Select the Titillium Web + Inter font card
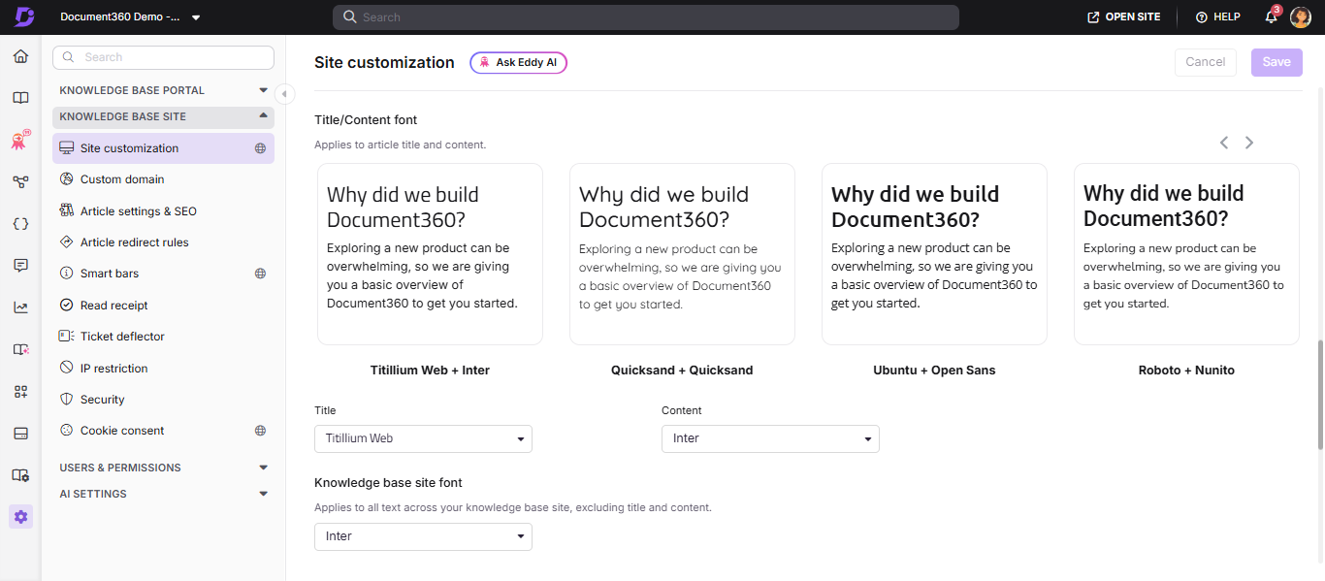The width and height of the screenshot is (1325, 581). tap(430, 254)
